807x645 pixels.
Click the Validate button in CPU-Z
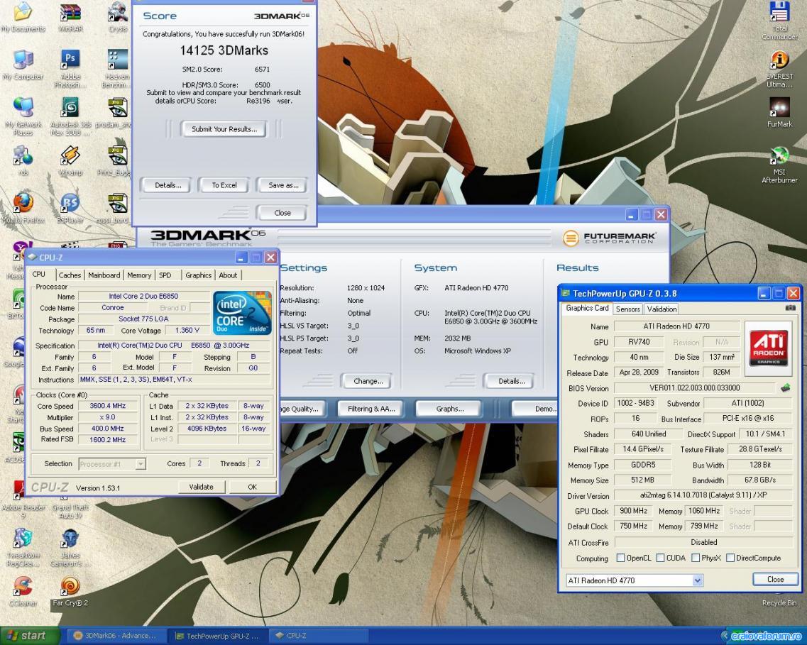pyautogui.click(x=201, y=487)
